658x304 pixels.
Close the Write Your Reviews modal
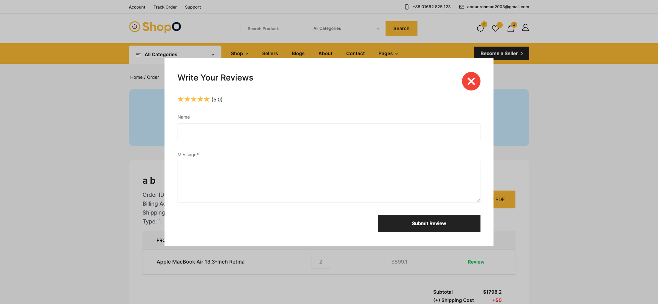(x=471, y=81)
